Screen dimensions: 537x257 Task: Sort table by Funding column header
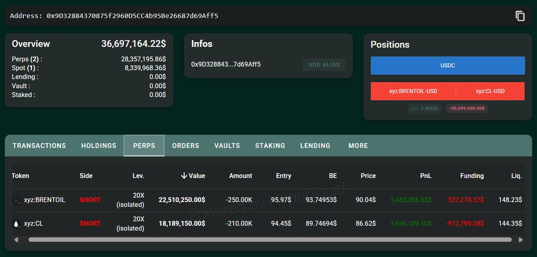coord(472,176)
